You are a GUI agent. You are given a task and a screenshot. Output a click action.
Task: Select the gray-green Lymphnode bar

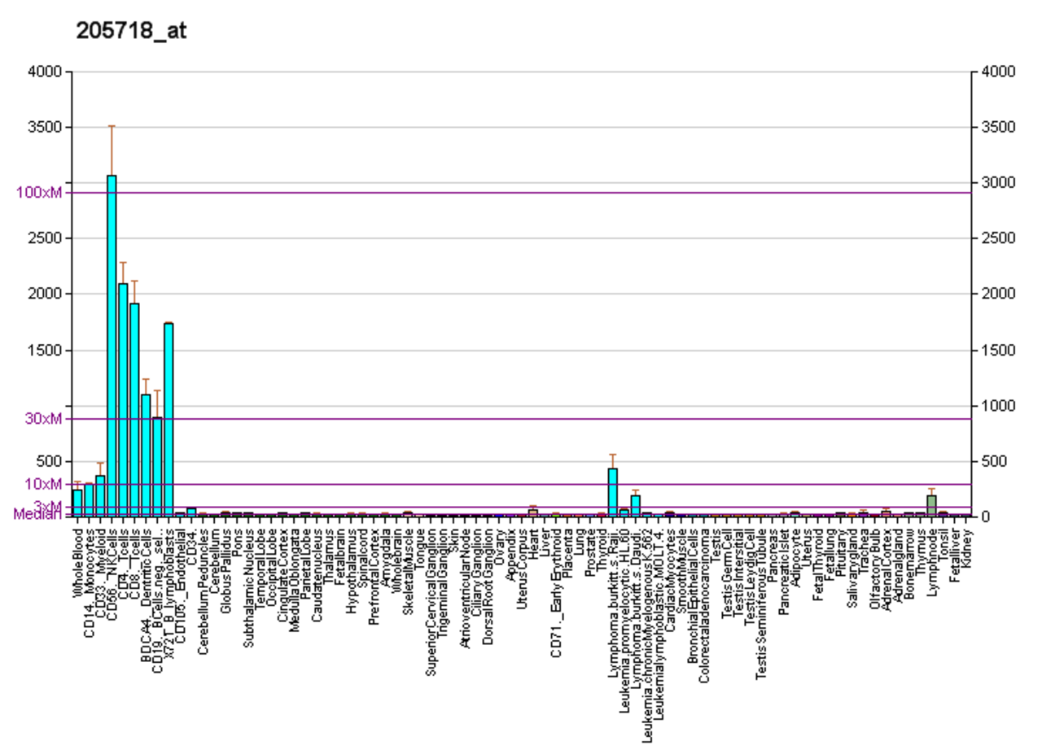(932, 506)
